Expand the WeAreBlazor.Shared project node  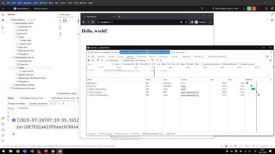tap(12, 85)
